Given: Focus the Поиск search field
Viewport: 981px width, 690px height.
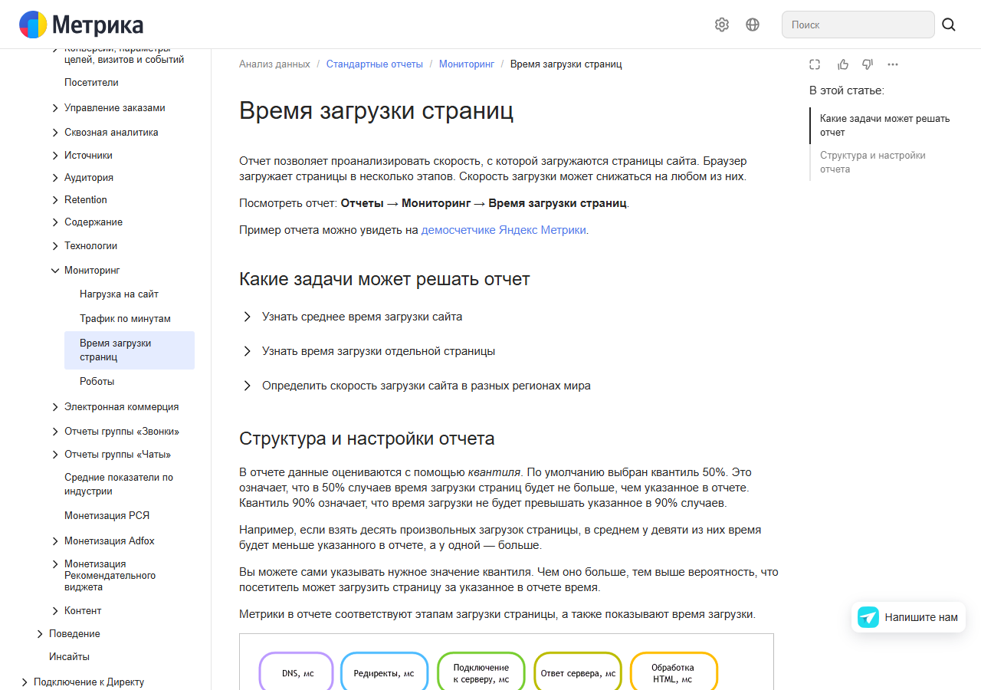Looking at the screenshot, I should coord(858,25).
